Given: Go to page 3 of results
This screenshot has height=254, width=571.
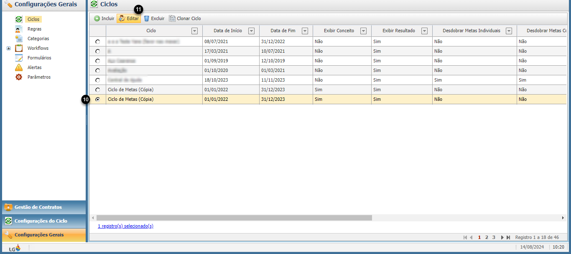Looking at the screenshot, I should (494, 237).
